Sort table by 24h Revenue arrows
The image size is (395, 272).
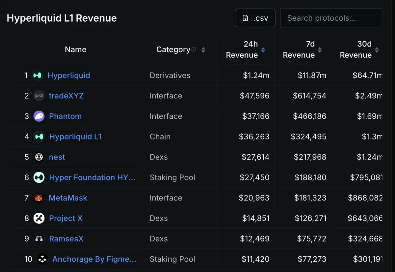[x=263, y=50]
